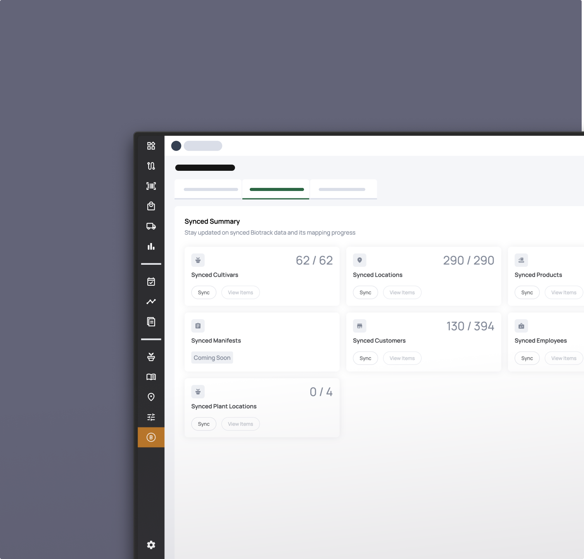The image size is (584, 559).
Task: Click the open book icon in sidebar
Action: coord(151,377)
